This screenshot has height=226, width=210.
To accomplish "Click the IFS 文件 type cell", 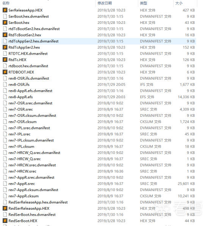I will point(147,85).
